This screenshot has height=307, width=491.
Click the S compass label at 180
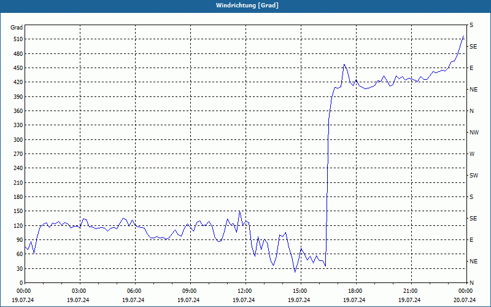click(x=471, y=197)
